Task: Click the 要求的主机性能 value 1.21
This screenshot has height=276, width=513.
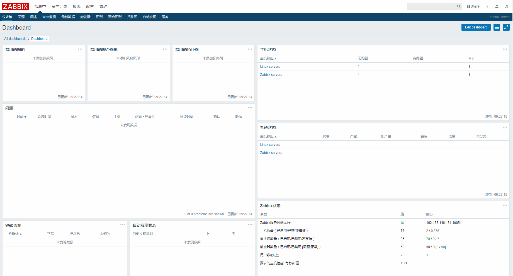Action: tap(404, 263)
